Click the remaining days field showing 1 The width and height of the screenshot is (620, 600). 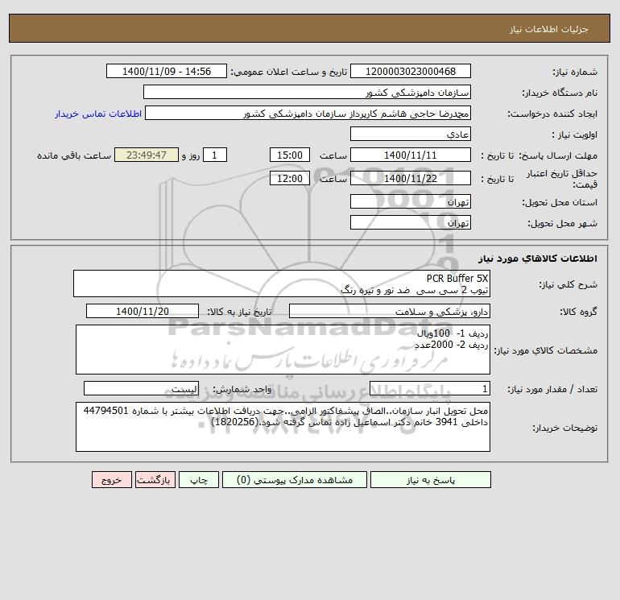[215, 155]
